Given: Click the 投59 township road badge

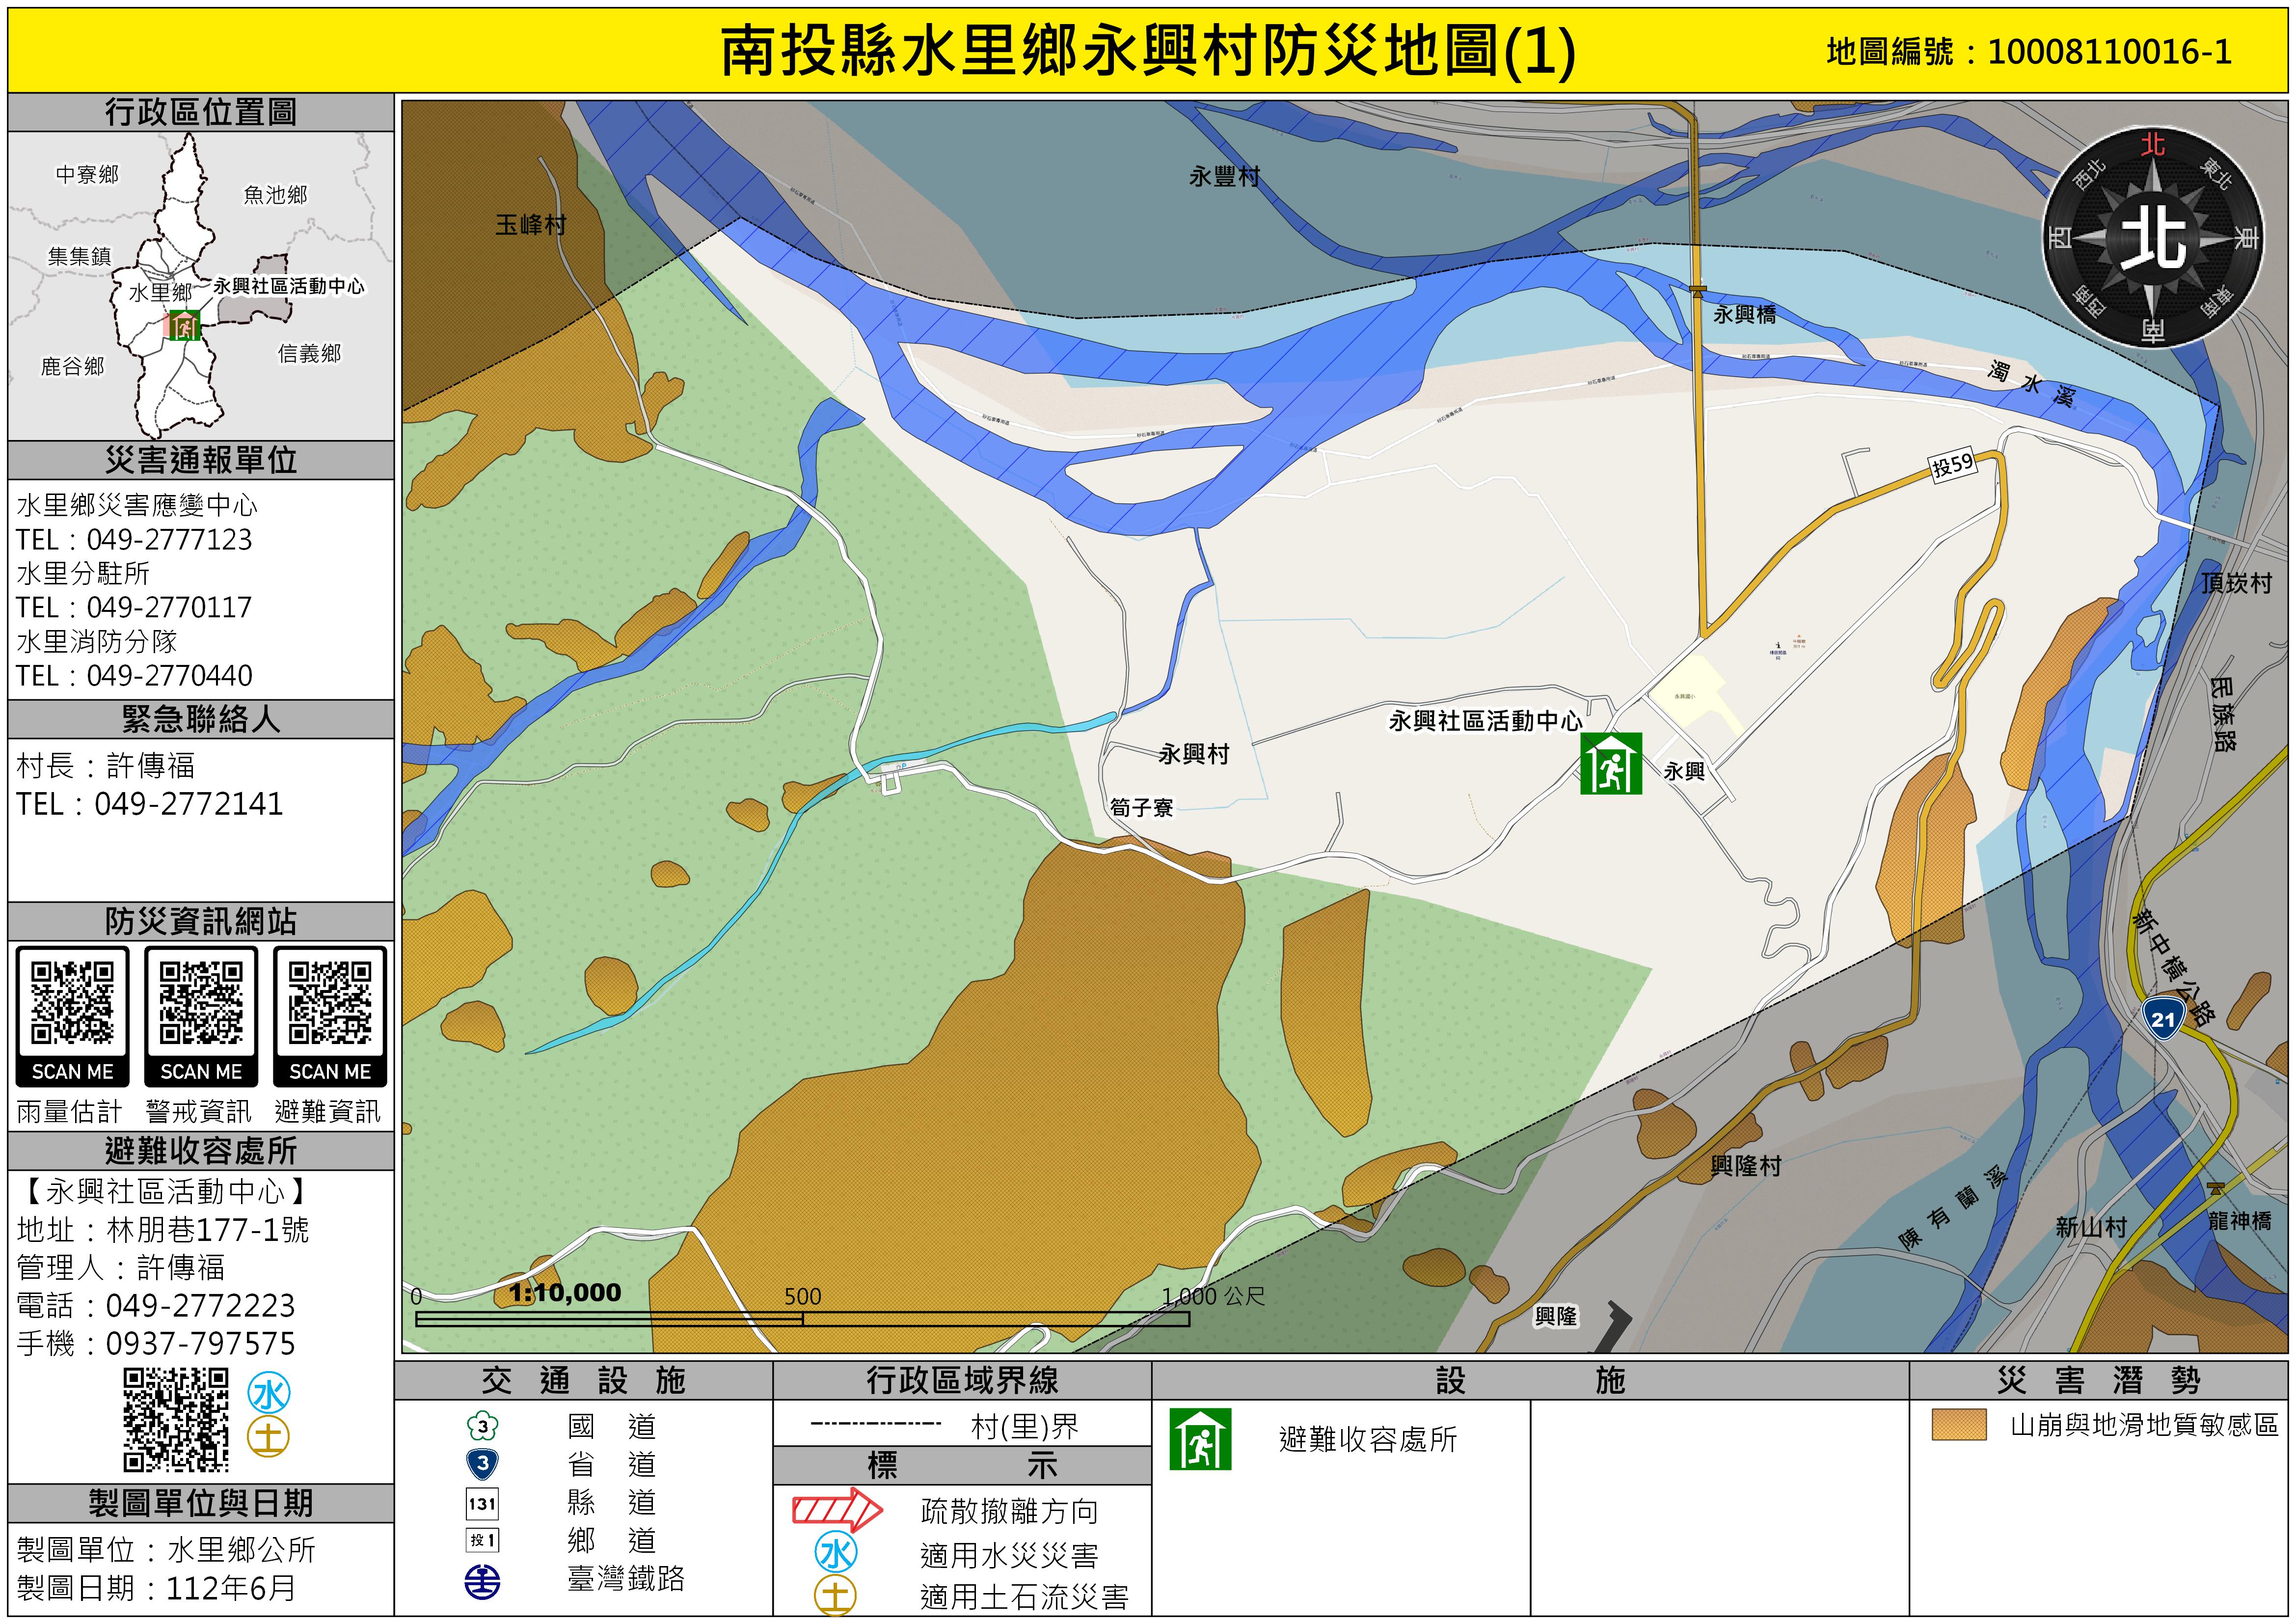Looking at the screenshot, I should click(x=1952, y=464).
